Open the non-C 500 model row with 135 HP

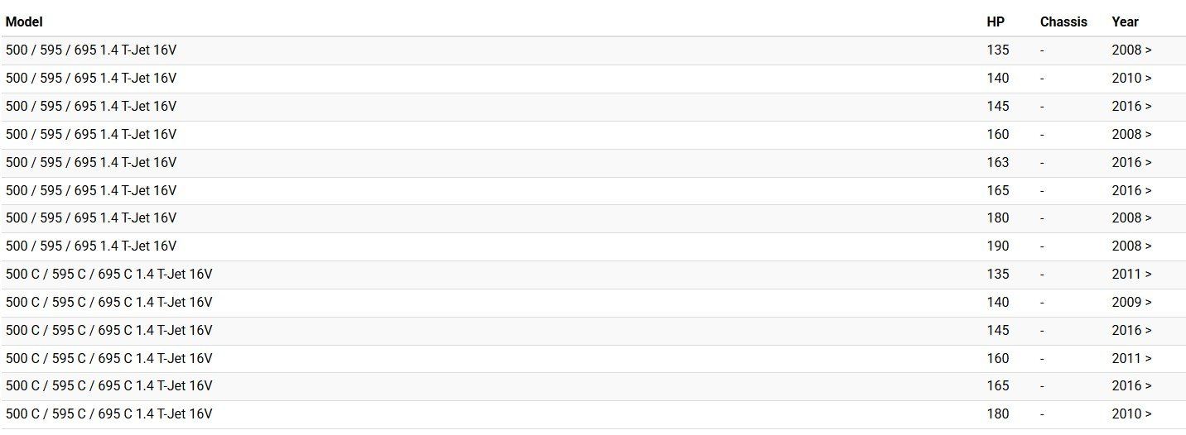click(91, 50)
